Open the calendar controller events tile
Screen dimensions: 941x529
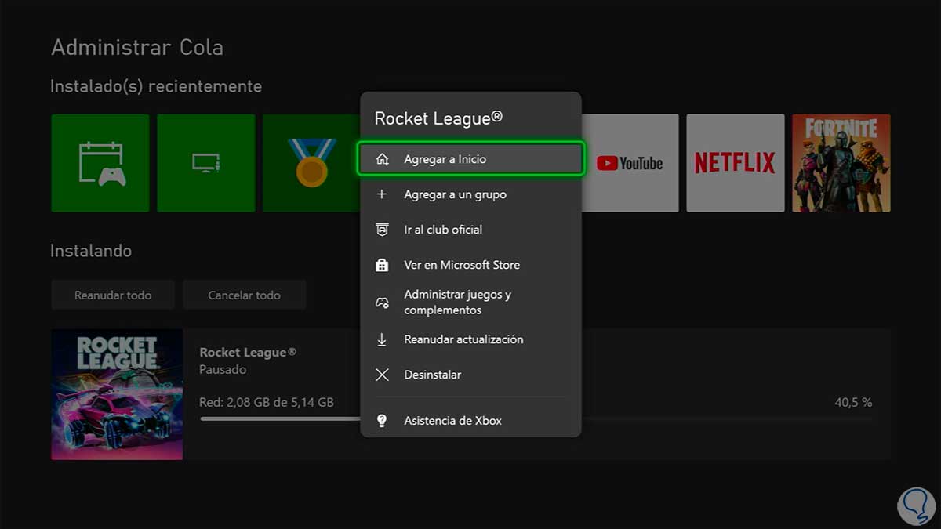(100, 163)
